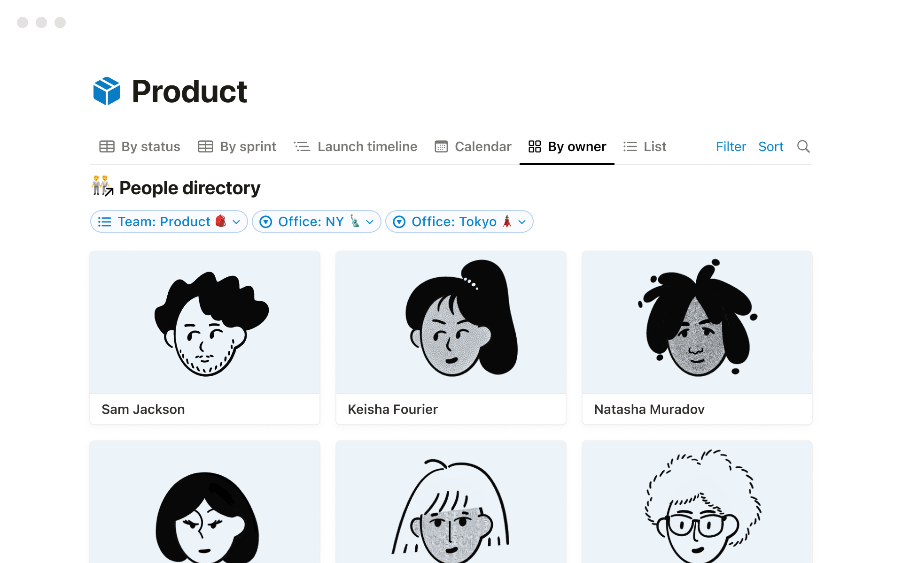The height and width of the screenshot is (563, 902).
Task: Switch to the By sprint tab
Action: [x=248, y=147]
